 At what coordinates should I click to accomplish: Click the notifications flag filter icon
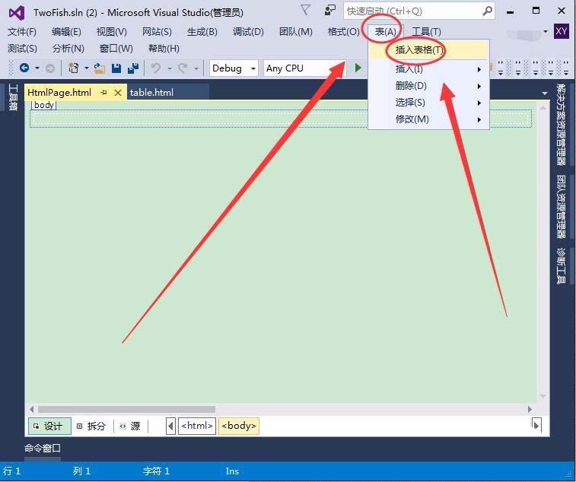pyautogui.click(x=305, y=10)
